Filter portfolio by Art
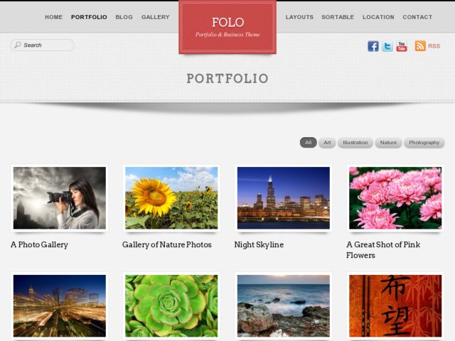 (327, 142)
